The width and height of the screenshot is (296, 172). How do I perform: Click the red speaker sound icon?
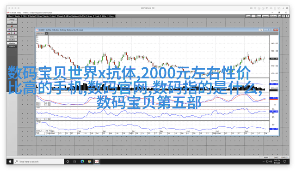[x=12, y=26]
